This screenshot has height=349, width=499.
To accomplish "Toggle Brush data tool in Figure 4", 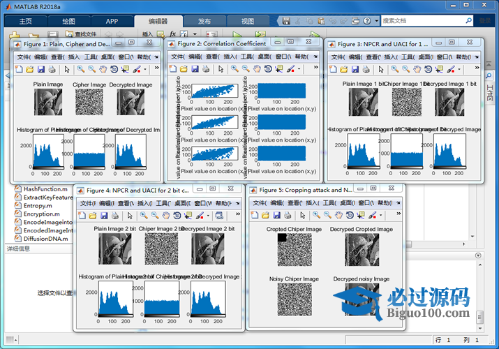I will click(x=200, y=216).
